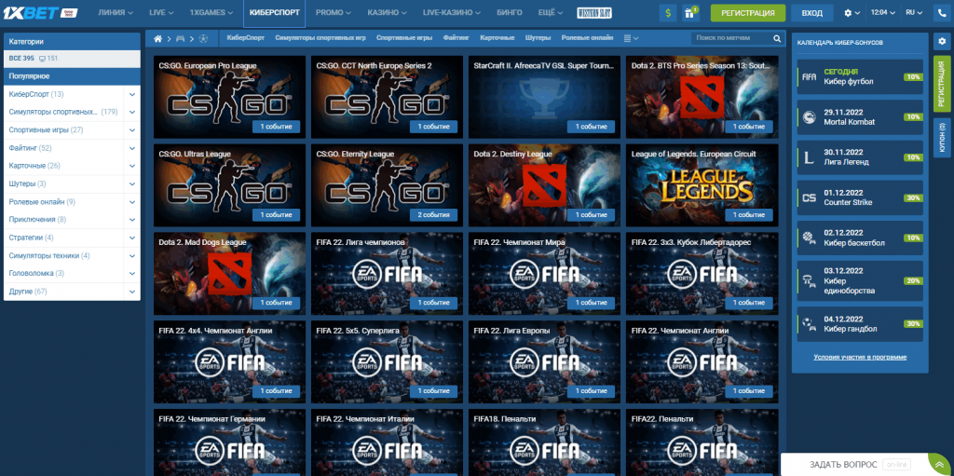Click the home icon in breadcrumb bar
Screen dimensions: 954x476
click(158, 38)
